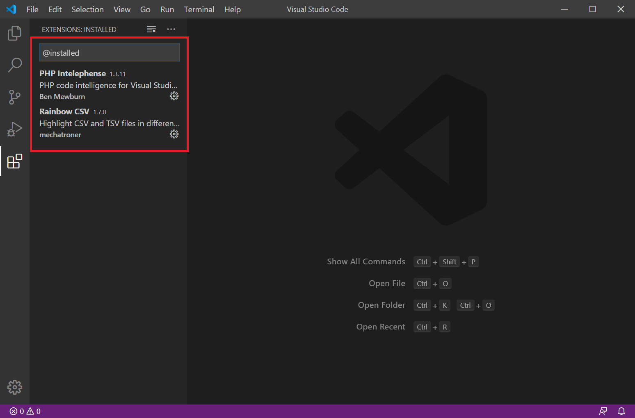Select the Extensions view icon

click(x=15, y=161)
